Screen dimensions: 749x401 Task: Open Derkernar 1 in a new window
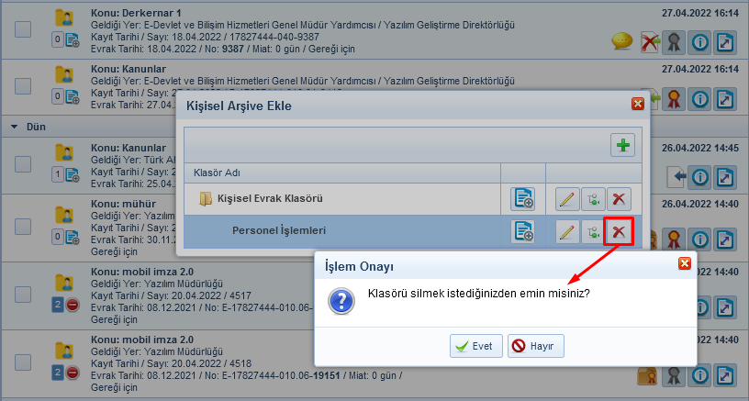[725, 42]
